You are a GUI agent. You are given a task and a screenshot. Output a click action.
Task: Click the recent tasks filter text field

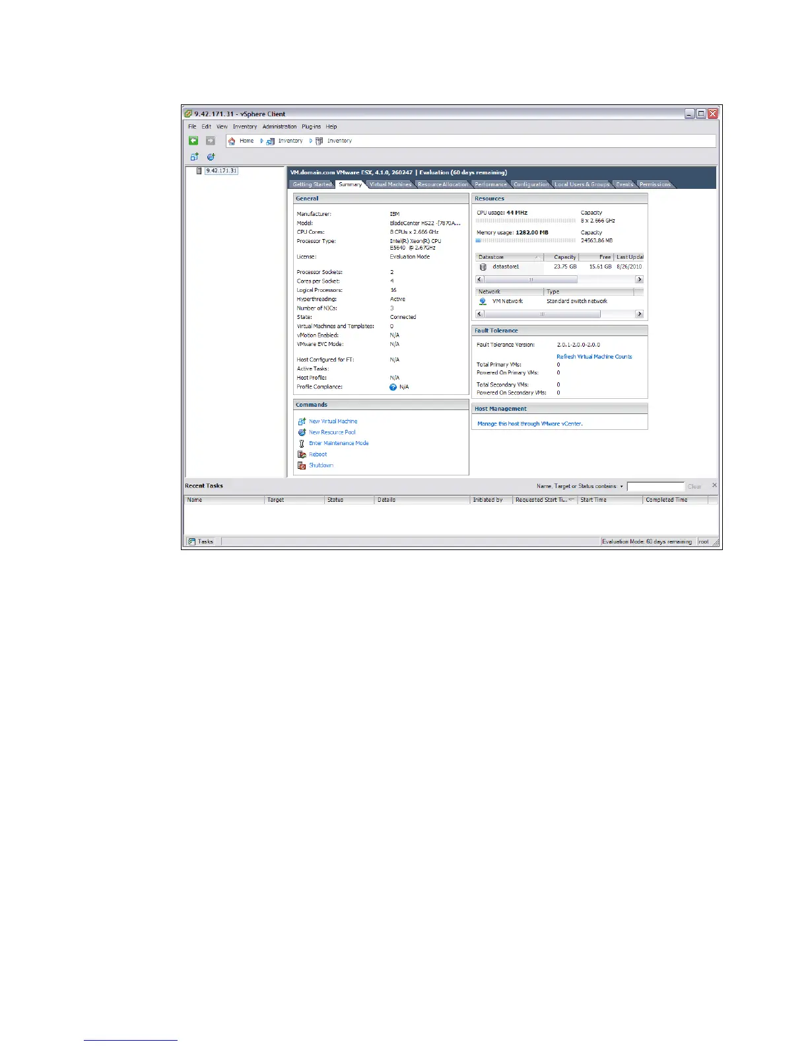click(x=656, y=487)
